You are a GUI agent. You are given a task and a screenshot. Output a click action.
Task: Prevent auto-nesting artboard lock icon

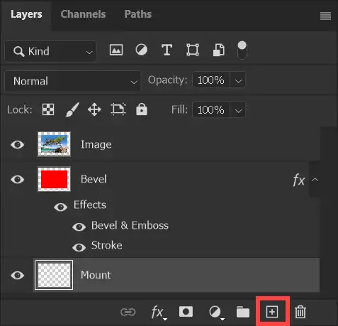tap(118, 109)
